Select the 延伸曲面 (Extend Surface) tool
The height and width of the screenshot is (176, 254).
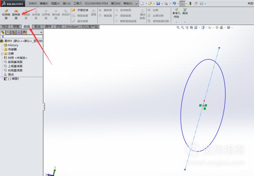click(x=123, y=10)
